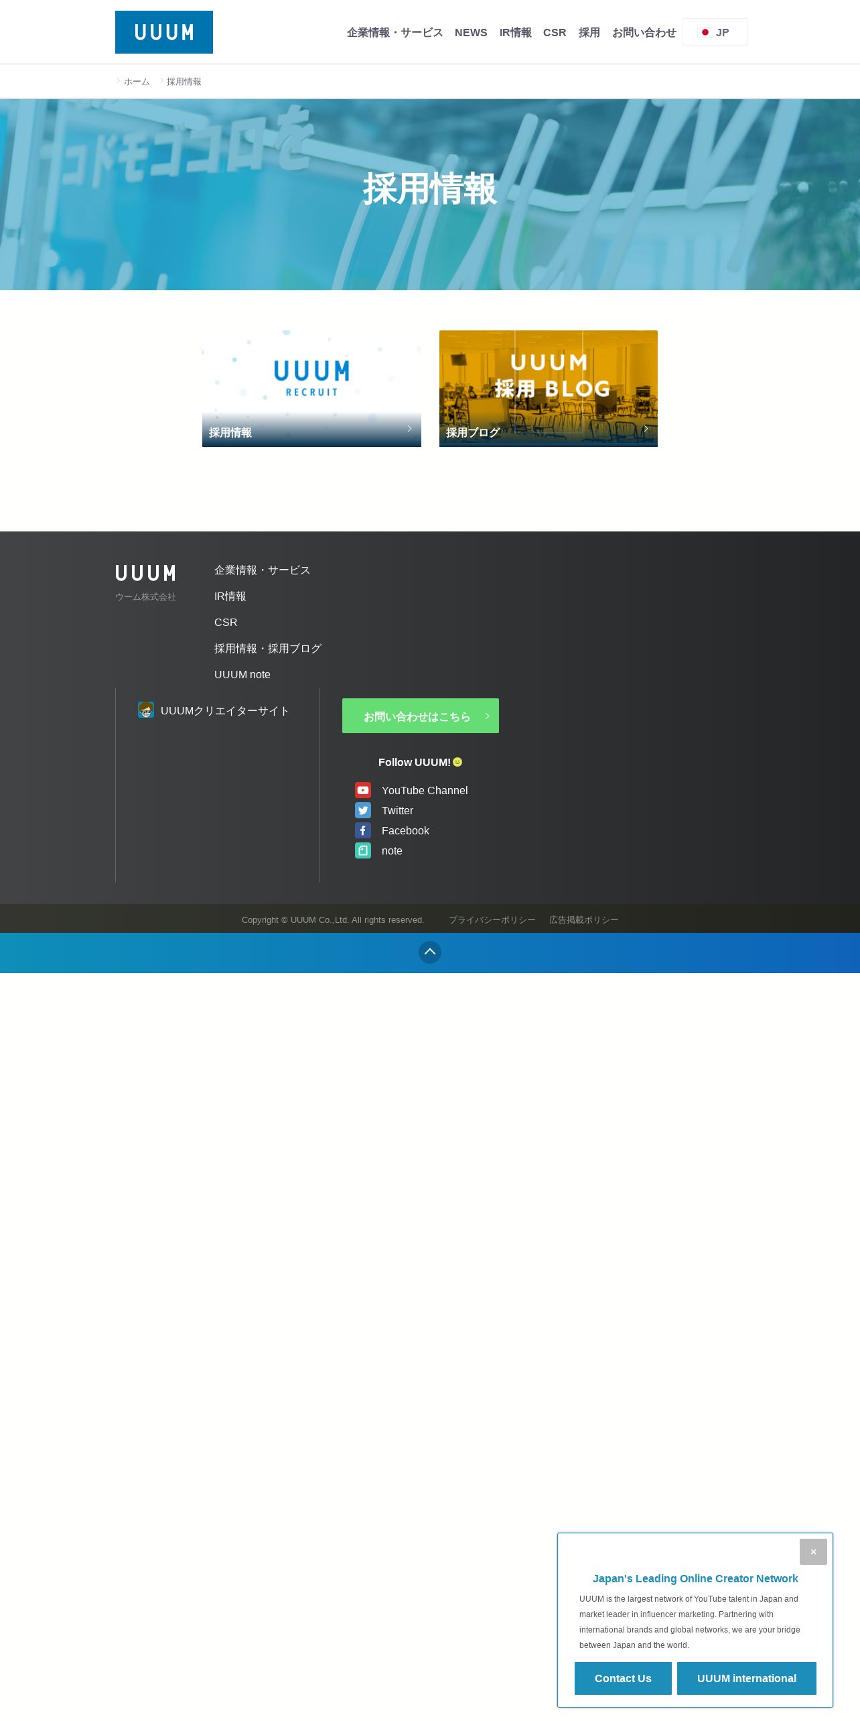This screenshot has width=860, height=1721.
Task: Open footer link IR情報
Action: (x=230, y=596)
